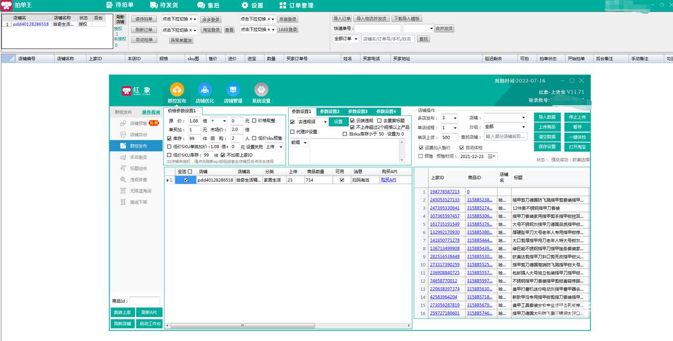Toggle 去重复标题 checkbox
The image size is (673, 341).
click(380, 121)
